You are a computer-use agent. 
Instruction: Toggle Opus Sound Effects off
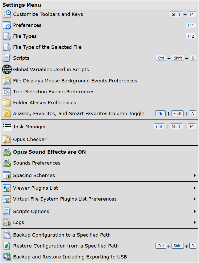(x=49, y=152)
